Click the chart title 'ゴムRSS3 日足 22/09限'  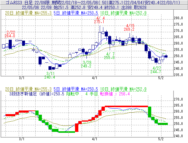point(28,2)
